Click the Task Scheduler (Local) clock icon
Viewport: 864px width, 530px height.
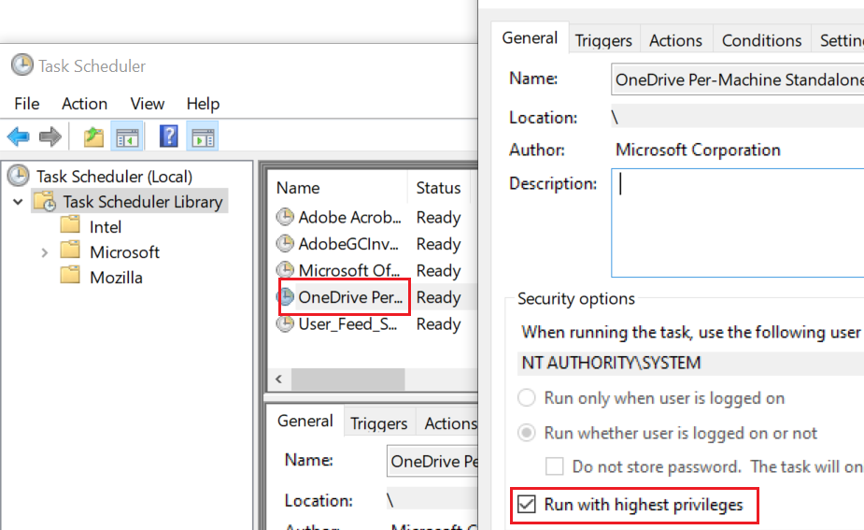18,176
